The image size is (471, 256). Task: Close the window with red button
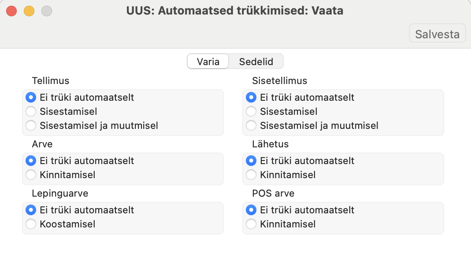pyautogui.click(x=11, y=11)
